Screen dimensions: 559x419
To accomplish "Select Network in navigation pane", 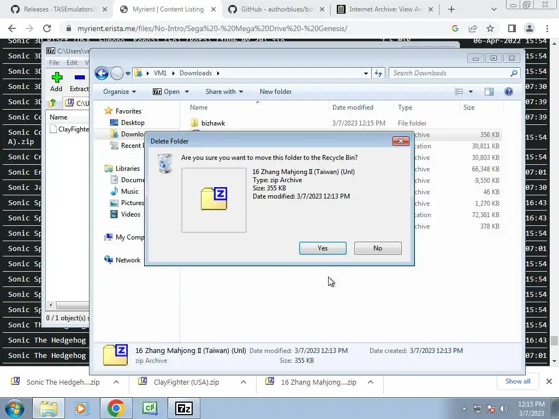I will pos(128,260).
